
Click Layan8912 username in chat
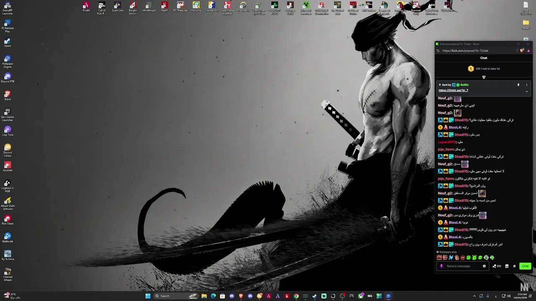(x=446, y=142)
